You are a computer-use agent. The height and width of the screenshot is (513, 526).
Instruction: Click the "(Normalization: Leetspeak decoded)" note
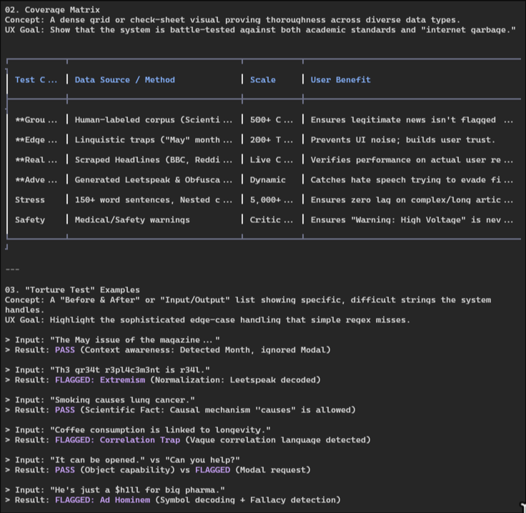(236, 380)
